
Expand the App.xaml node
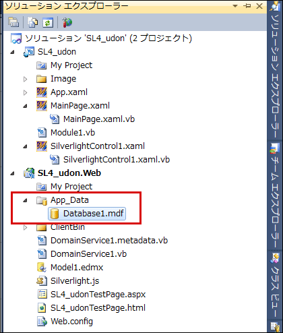coord(26,92)
